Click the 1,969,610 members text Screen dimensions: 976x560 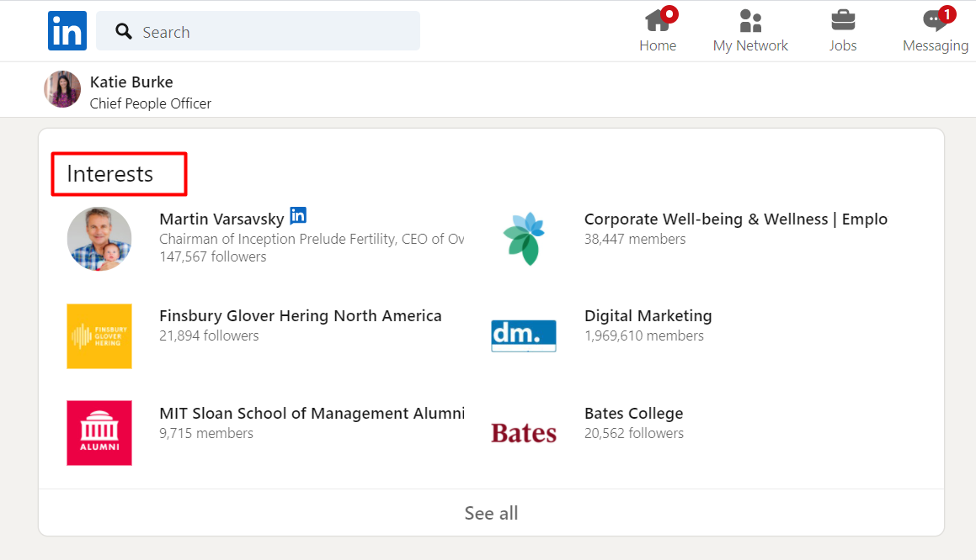[x=644, y=335]
